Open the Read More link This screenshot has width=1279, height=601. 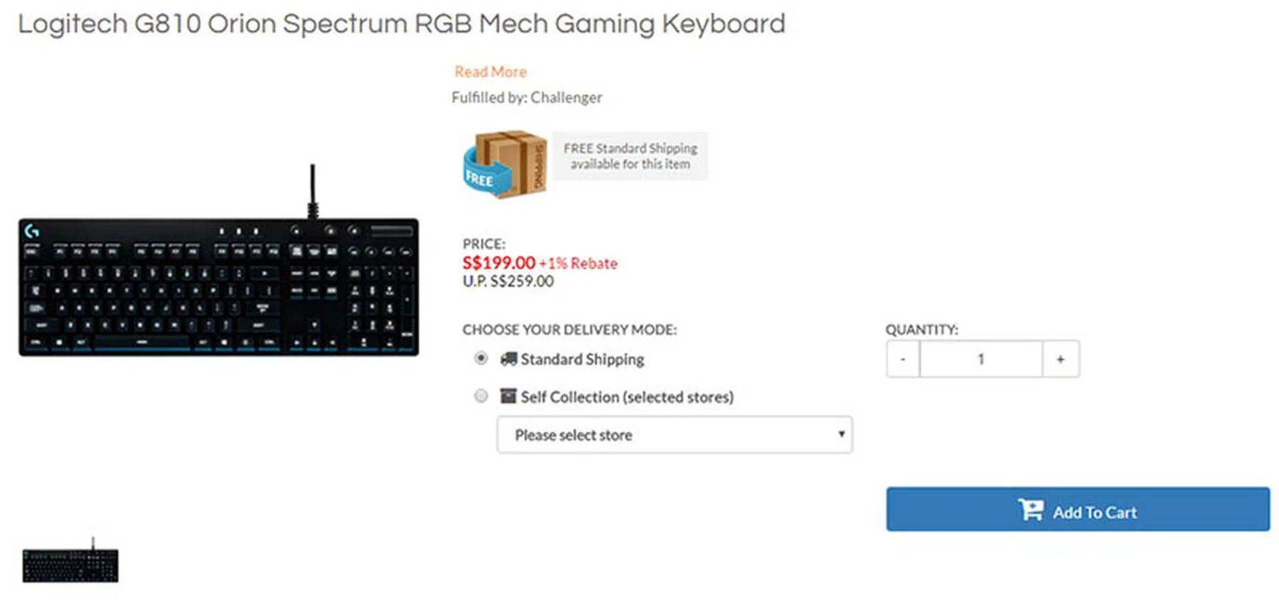coord(490,72)
